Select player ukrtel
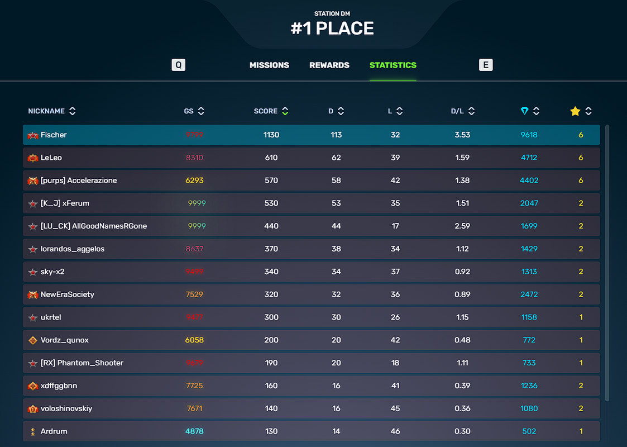Image resolution: width=627 pixels, height=447 pixels. [51, 317]
